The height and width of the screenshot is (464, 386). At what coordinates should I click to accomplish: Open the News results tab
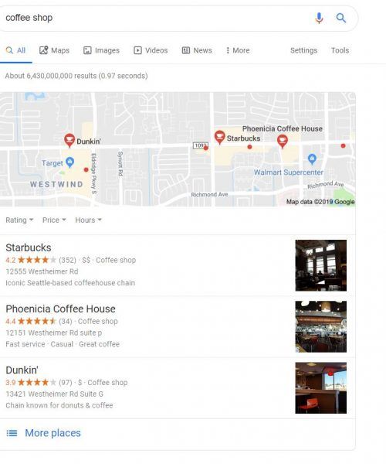pos(197,50)
